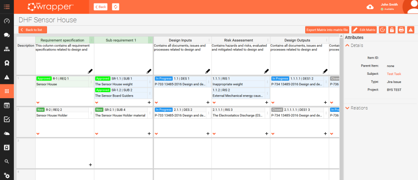This screenshot has width=418, height=180.
Task: Click the refresh button next to Back
Action: point(115,7)
